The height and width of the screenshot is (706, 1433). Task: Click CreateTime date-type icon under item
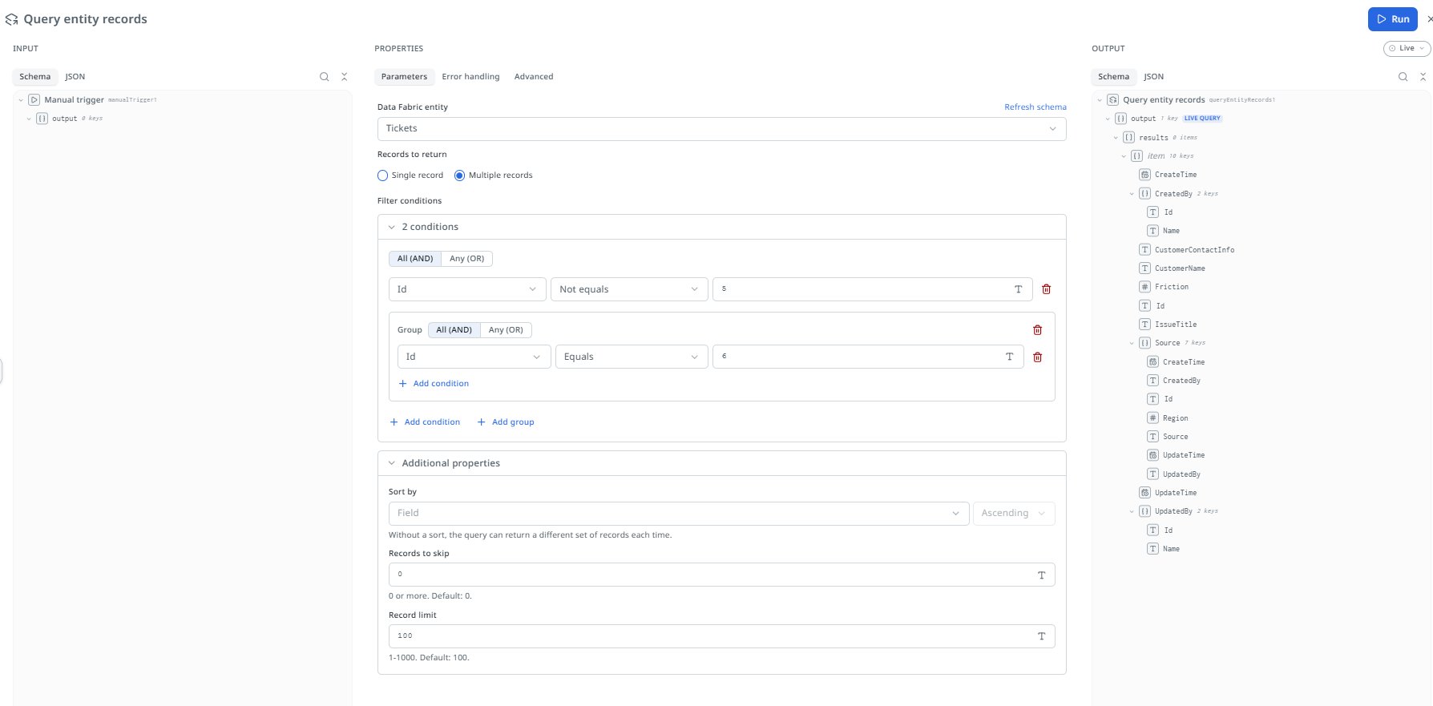tap(1145, 175)
